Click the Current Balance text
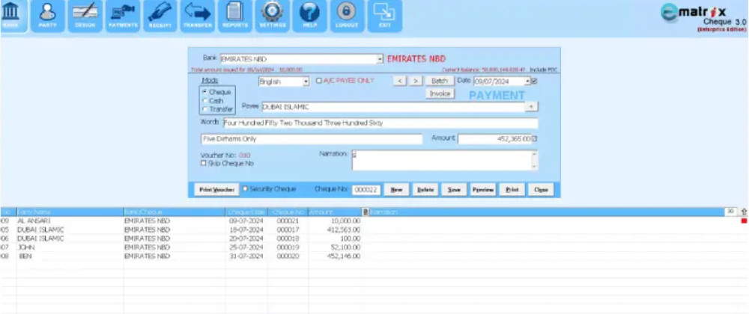The image size is (749, 314). (x=483, y=70)
